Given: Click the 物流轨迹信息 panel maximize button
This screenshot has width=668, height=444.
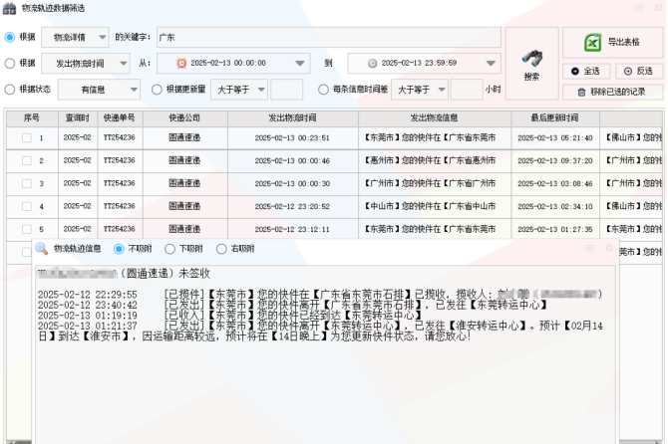Looking at the screenshot, I should pyautogui.click(x=590, y=248).
